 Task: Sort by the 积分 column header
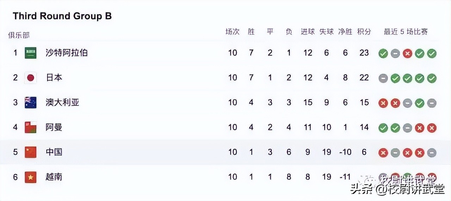364,32
